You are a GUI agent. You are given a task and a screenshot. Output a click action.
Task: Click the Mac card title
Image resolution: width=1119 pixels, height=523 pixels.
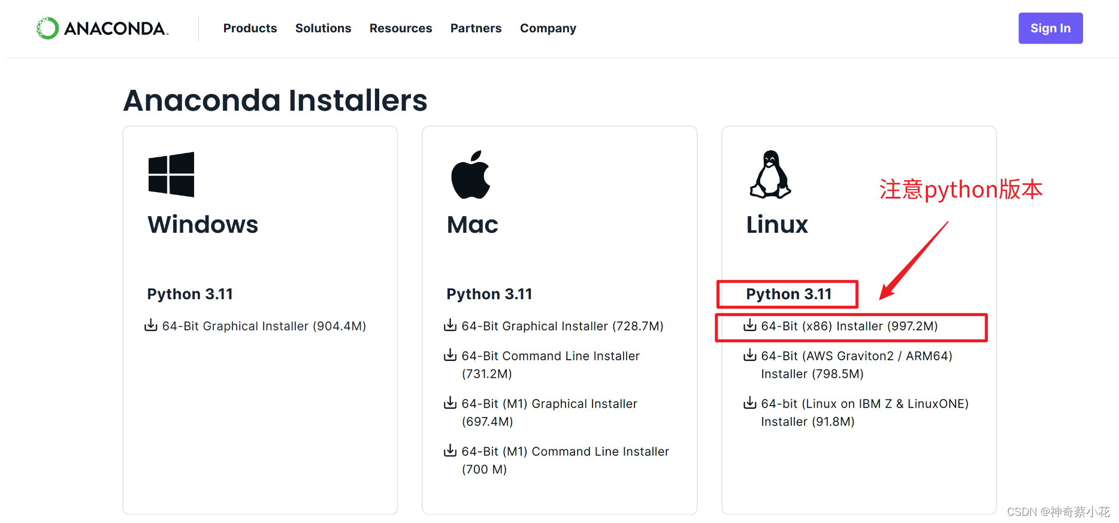click(473, 224)
